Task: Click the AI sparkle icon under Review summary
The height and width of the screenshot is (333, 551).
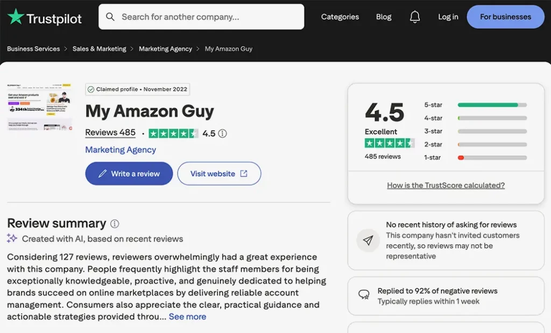Action: (12, 238)
